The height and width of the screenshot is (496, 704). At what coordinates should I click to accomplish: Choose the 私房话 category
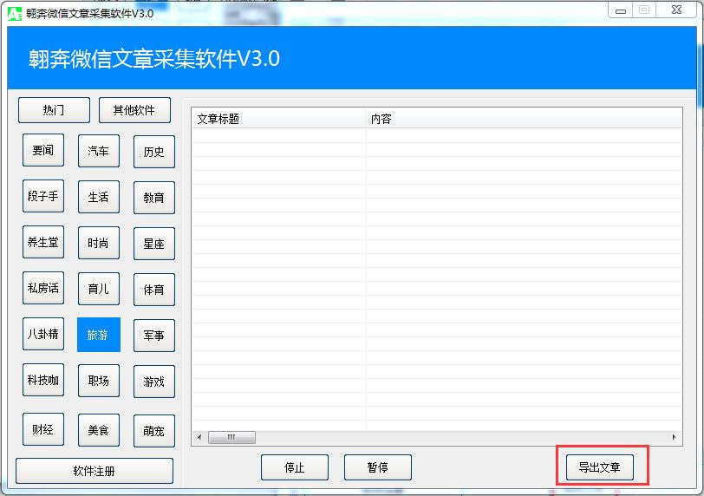(43, 288)
